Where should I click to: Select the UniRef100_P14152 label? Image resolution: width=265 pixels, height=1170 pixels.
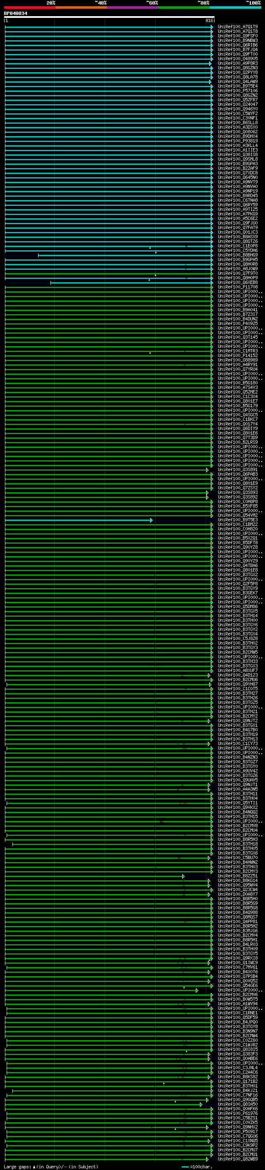coord(238,356)
